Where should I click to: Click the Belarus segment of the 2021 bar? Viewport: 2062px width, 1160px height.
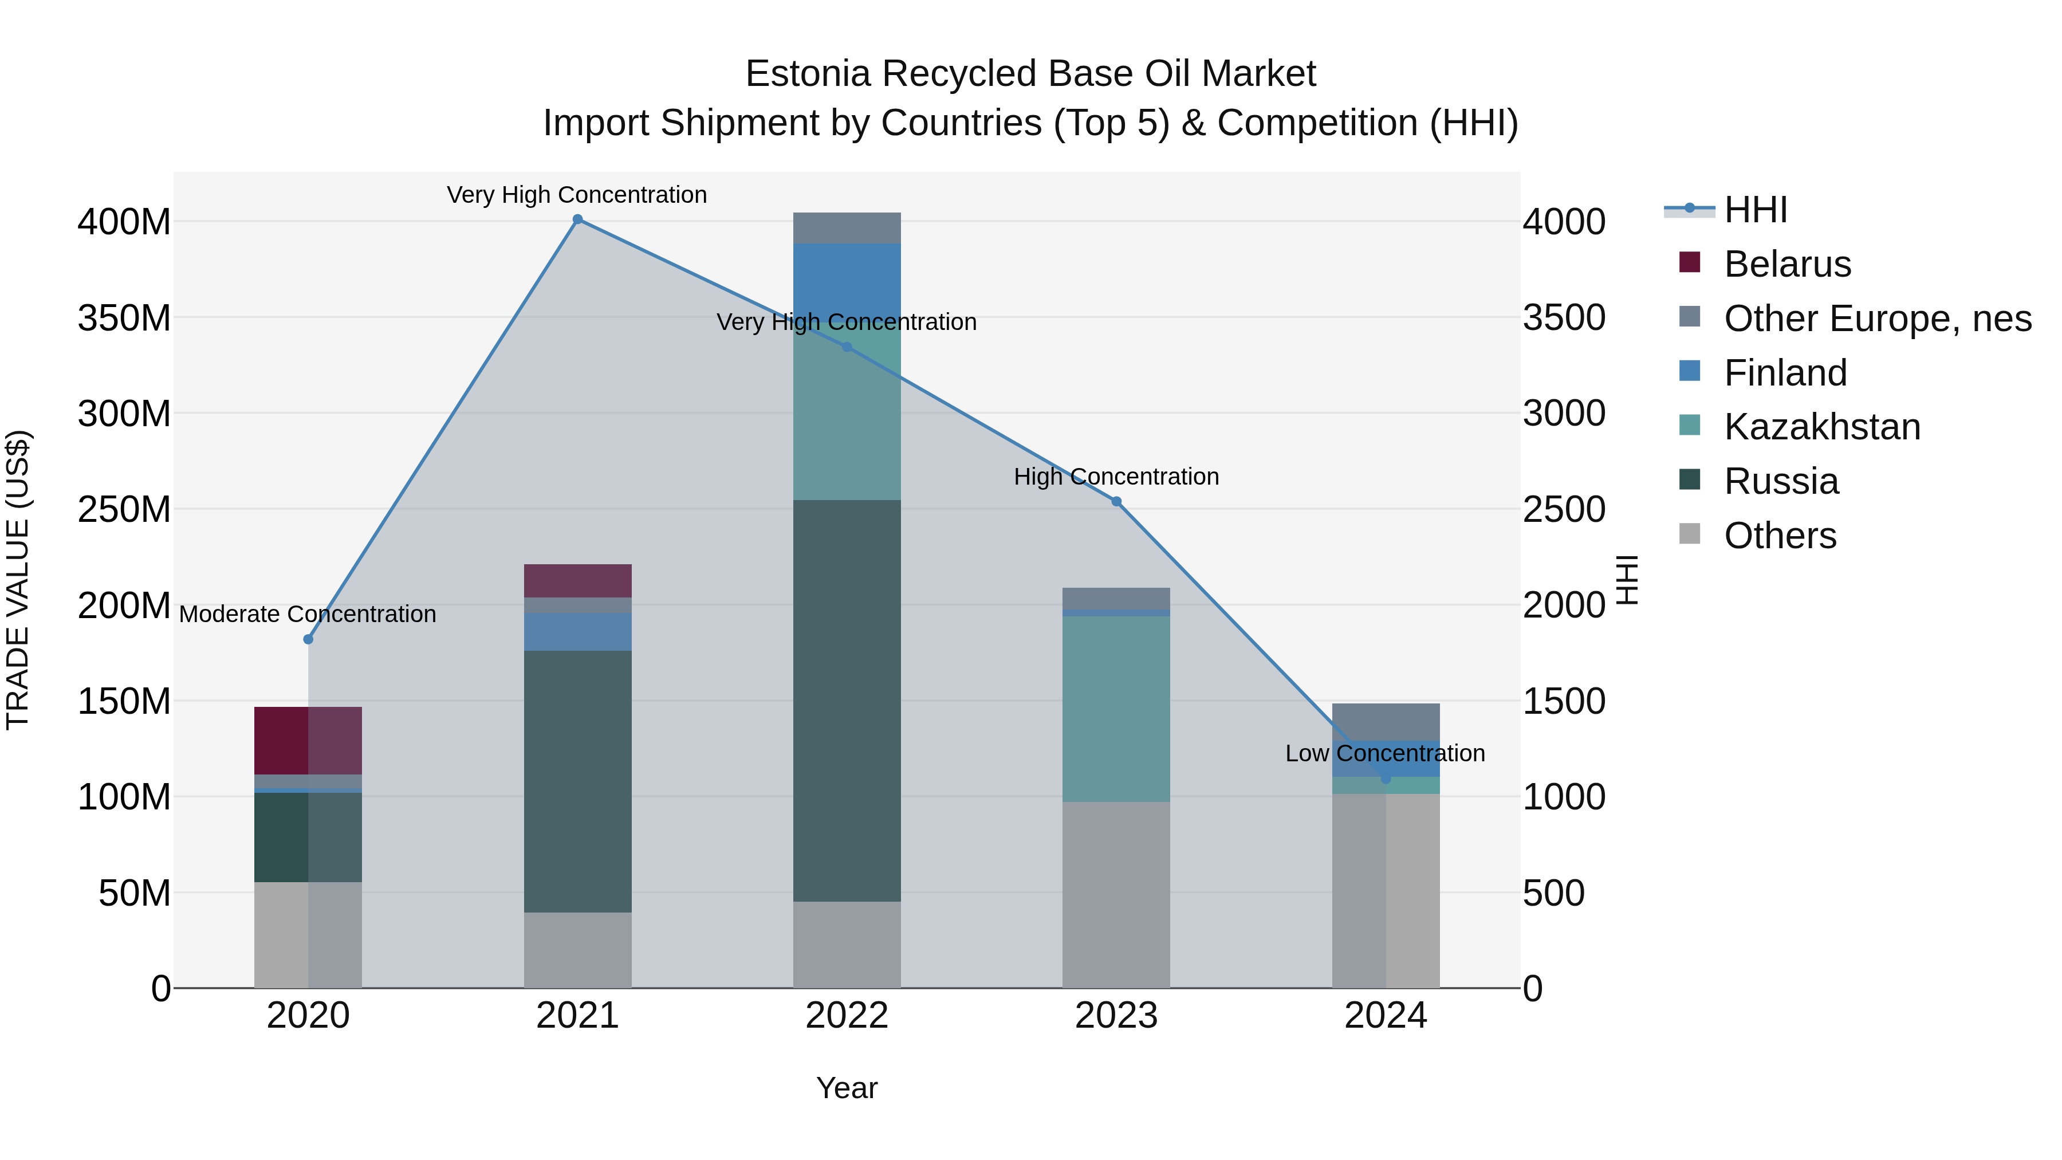[577, 581]
